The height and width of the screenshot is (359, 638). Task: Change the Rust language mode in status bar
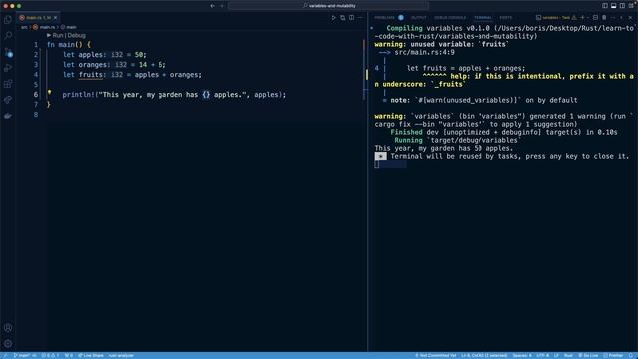tap(568, 355)
